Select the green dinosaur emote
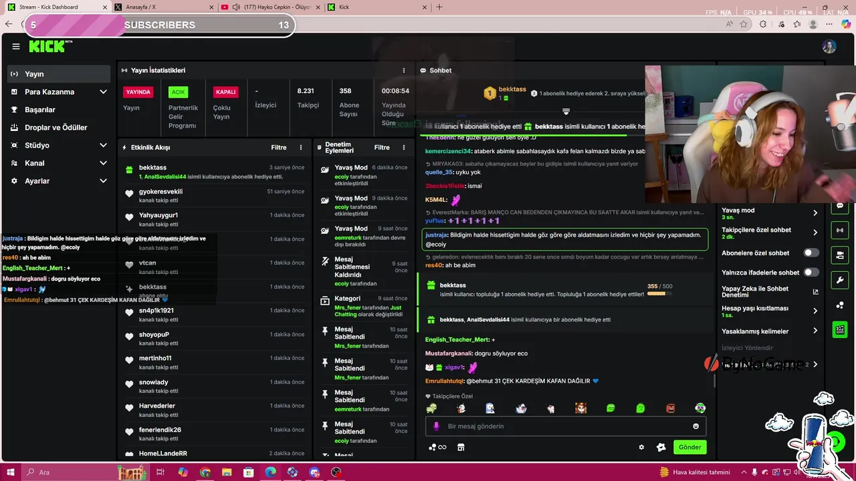Viewport: 856px width, 481px height. (431, 408)
